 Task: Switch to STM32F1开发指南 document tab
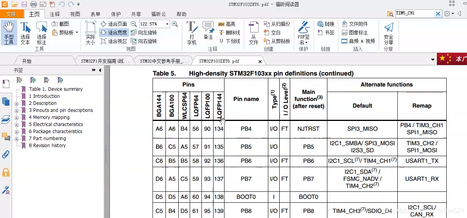point(105,61)
